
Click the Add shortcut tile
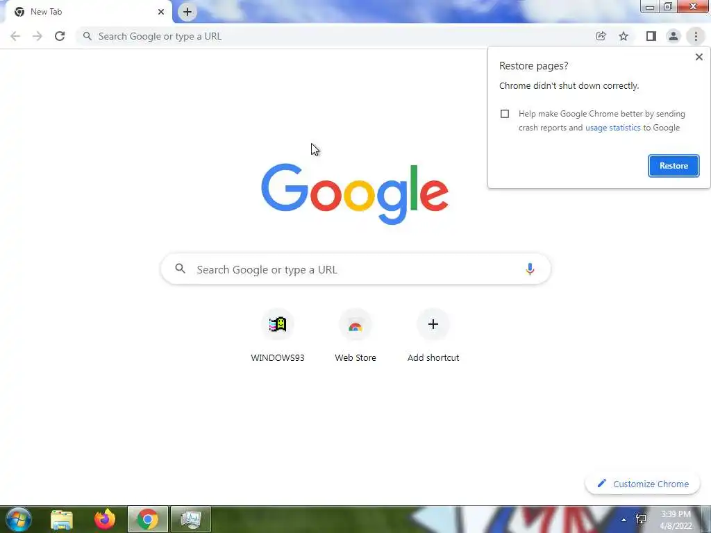[433, 335]
